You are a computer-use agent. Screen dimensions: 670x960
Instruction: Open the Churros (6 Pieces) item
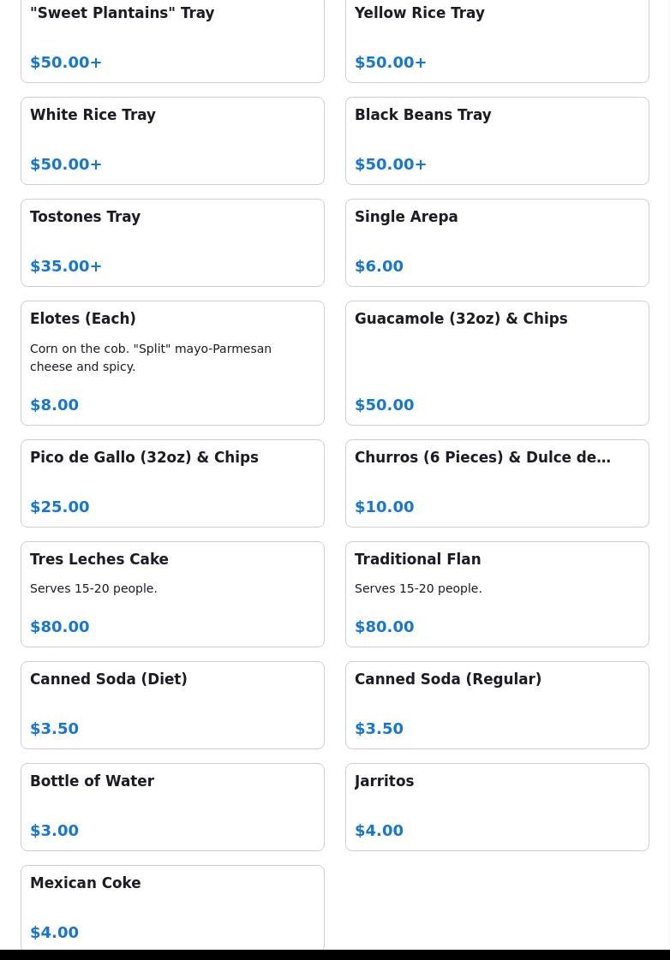click(x=497, y=482)
